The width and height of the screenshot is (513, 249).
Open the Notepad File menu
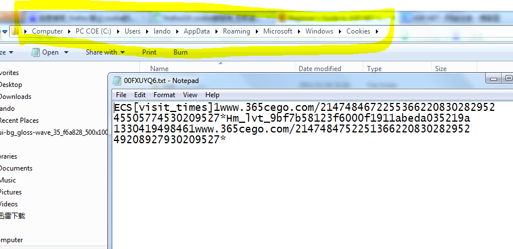pyautogui.click(x=121, y=95)
